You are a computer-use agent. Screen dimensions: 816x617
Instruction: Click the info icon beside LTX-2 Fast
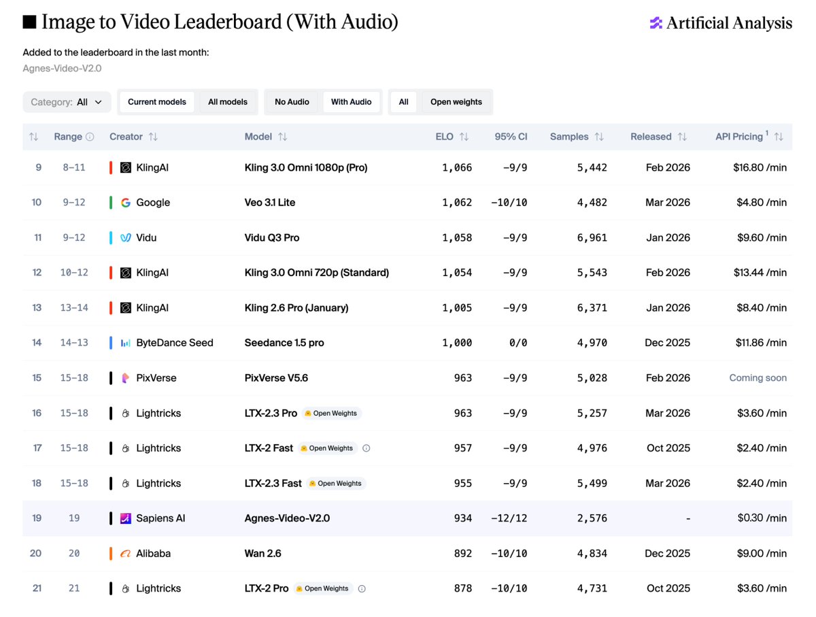(x=367, y=448)
